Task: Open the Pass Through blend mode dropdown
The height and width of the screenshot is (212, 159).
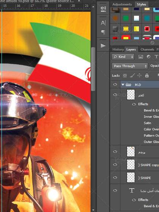Action: [130, 66]
